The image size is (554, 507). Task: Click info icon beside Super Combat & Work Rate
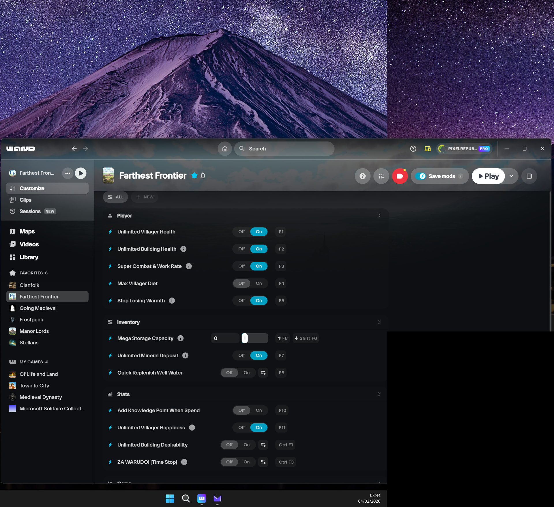click(189, 266)
